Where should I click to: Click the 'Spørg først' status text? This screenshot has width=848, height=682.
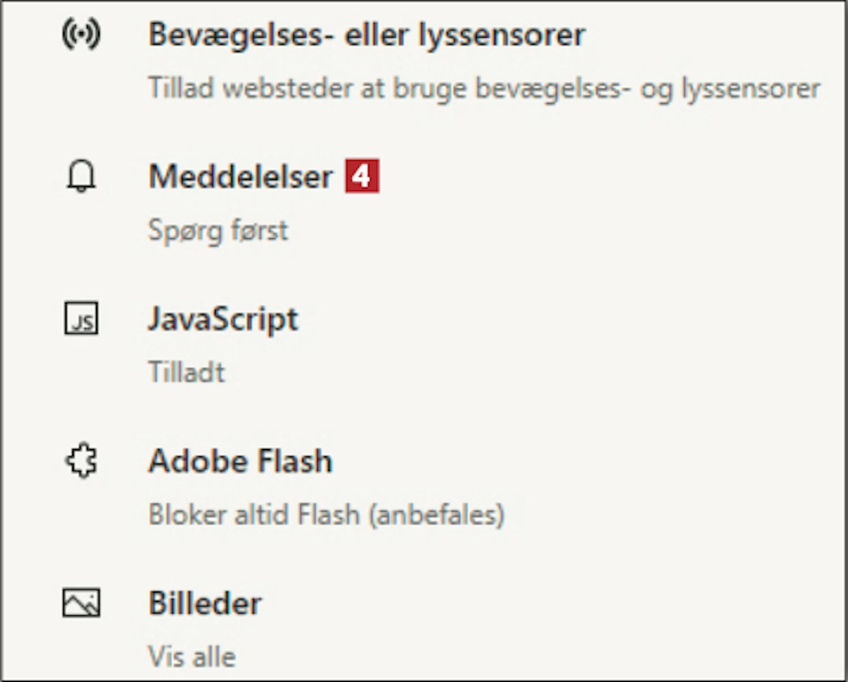pyautogui.click(x=218, y=231)
